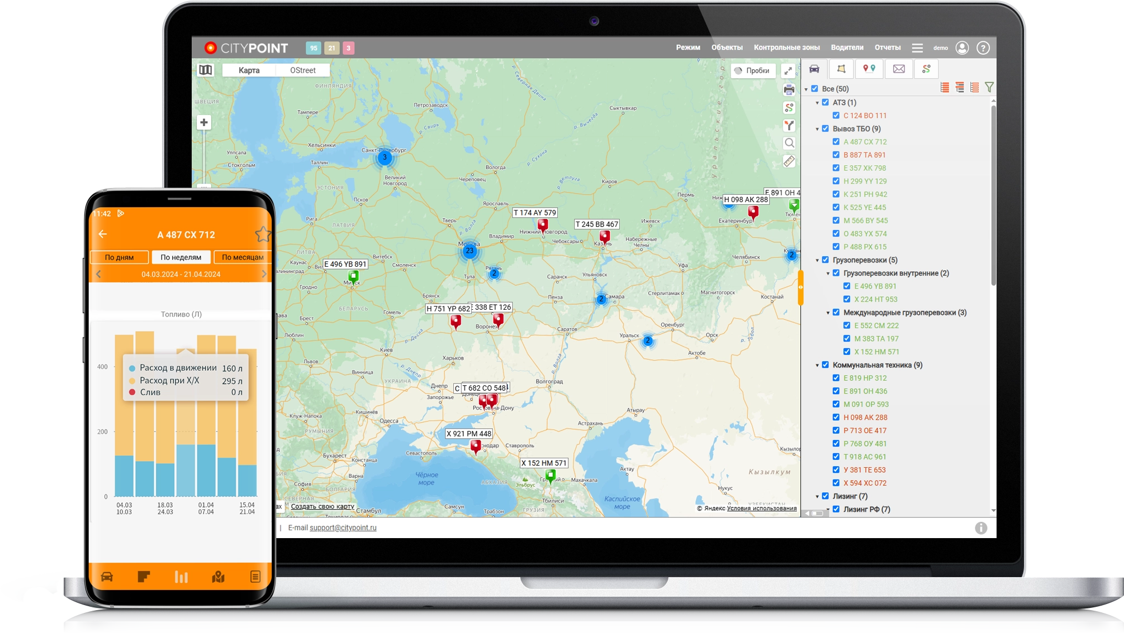Viewport: 1124px width, 633px height.
Task: Tap the favorite star on the phone
Action: pyautogui.click(x=263, y=234)
